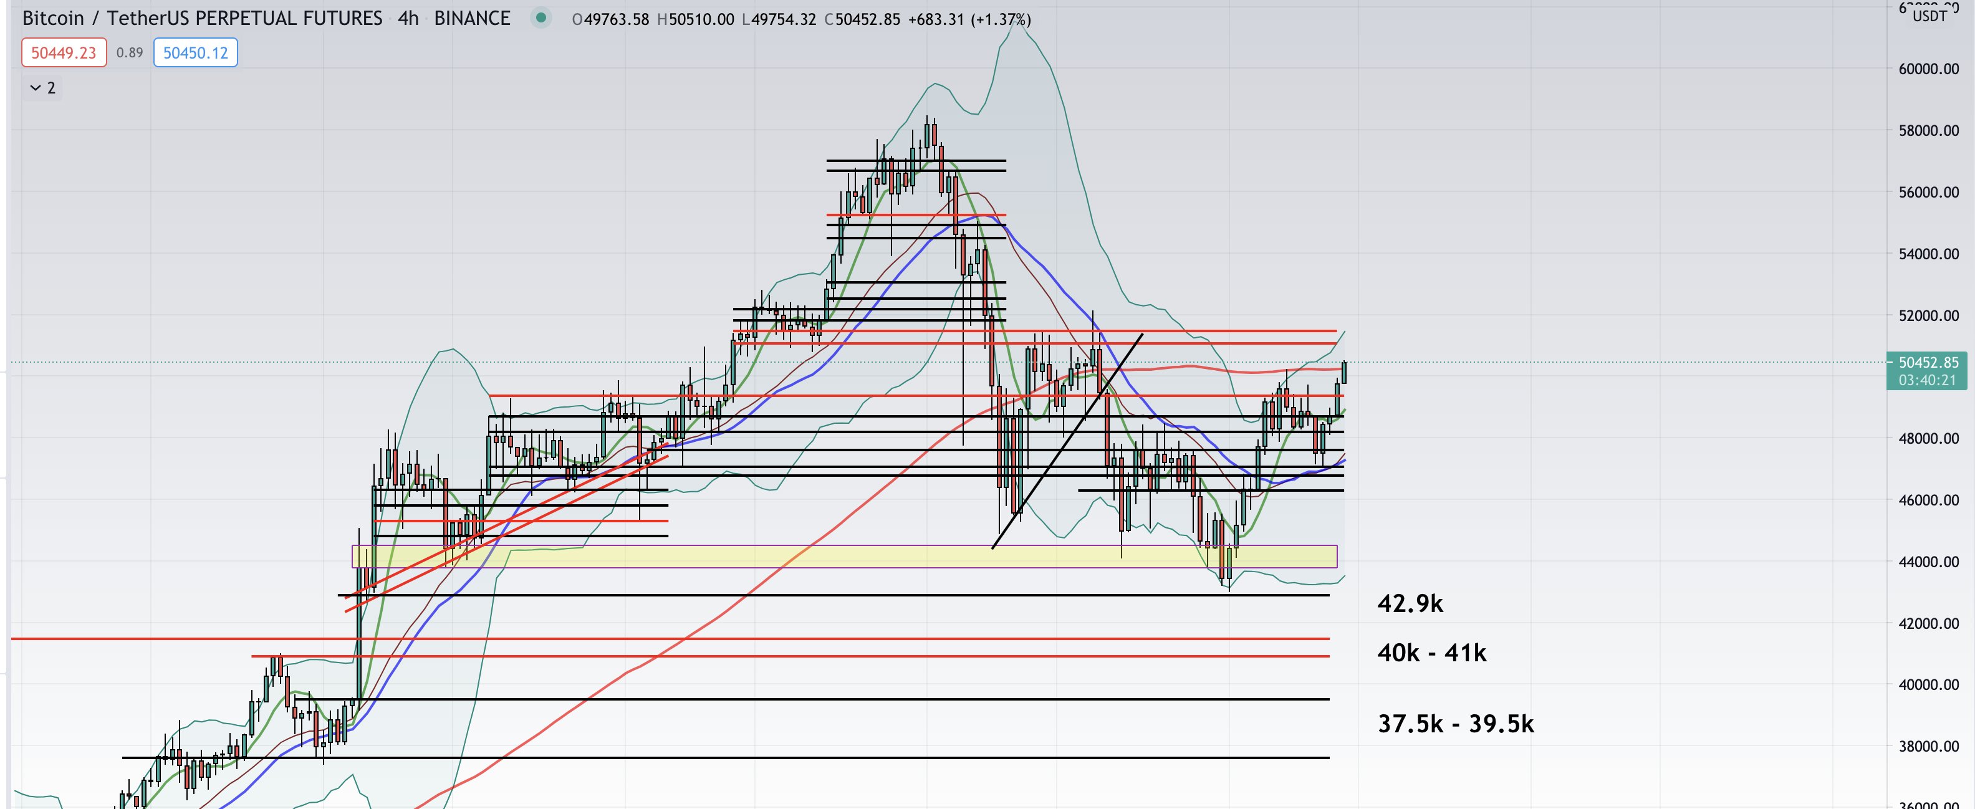Screen dimensions: 1975x809
Task: Click the OHLC values readout in the legend
Action: pyautogui.click(x=801, y=19)
